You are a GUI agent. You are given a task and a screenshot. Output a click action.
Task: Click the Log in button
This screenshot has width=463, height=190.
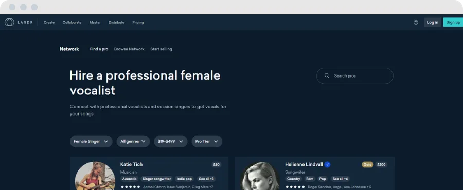point(432,23)
